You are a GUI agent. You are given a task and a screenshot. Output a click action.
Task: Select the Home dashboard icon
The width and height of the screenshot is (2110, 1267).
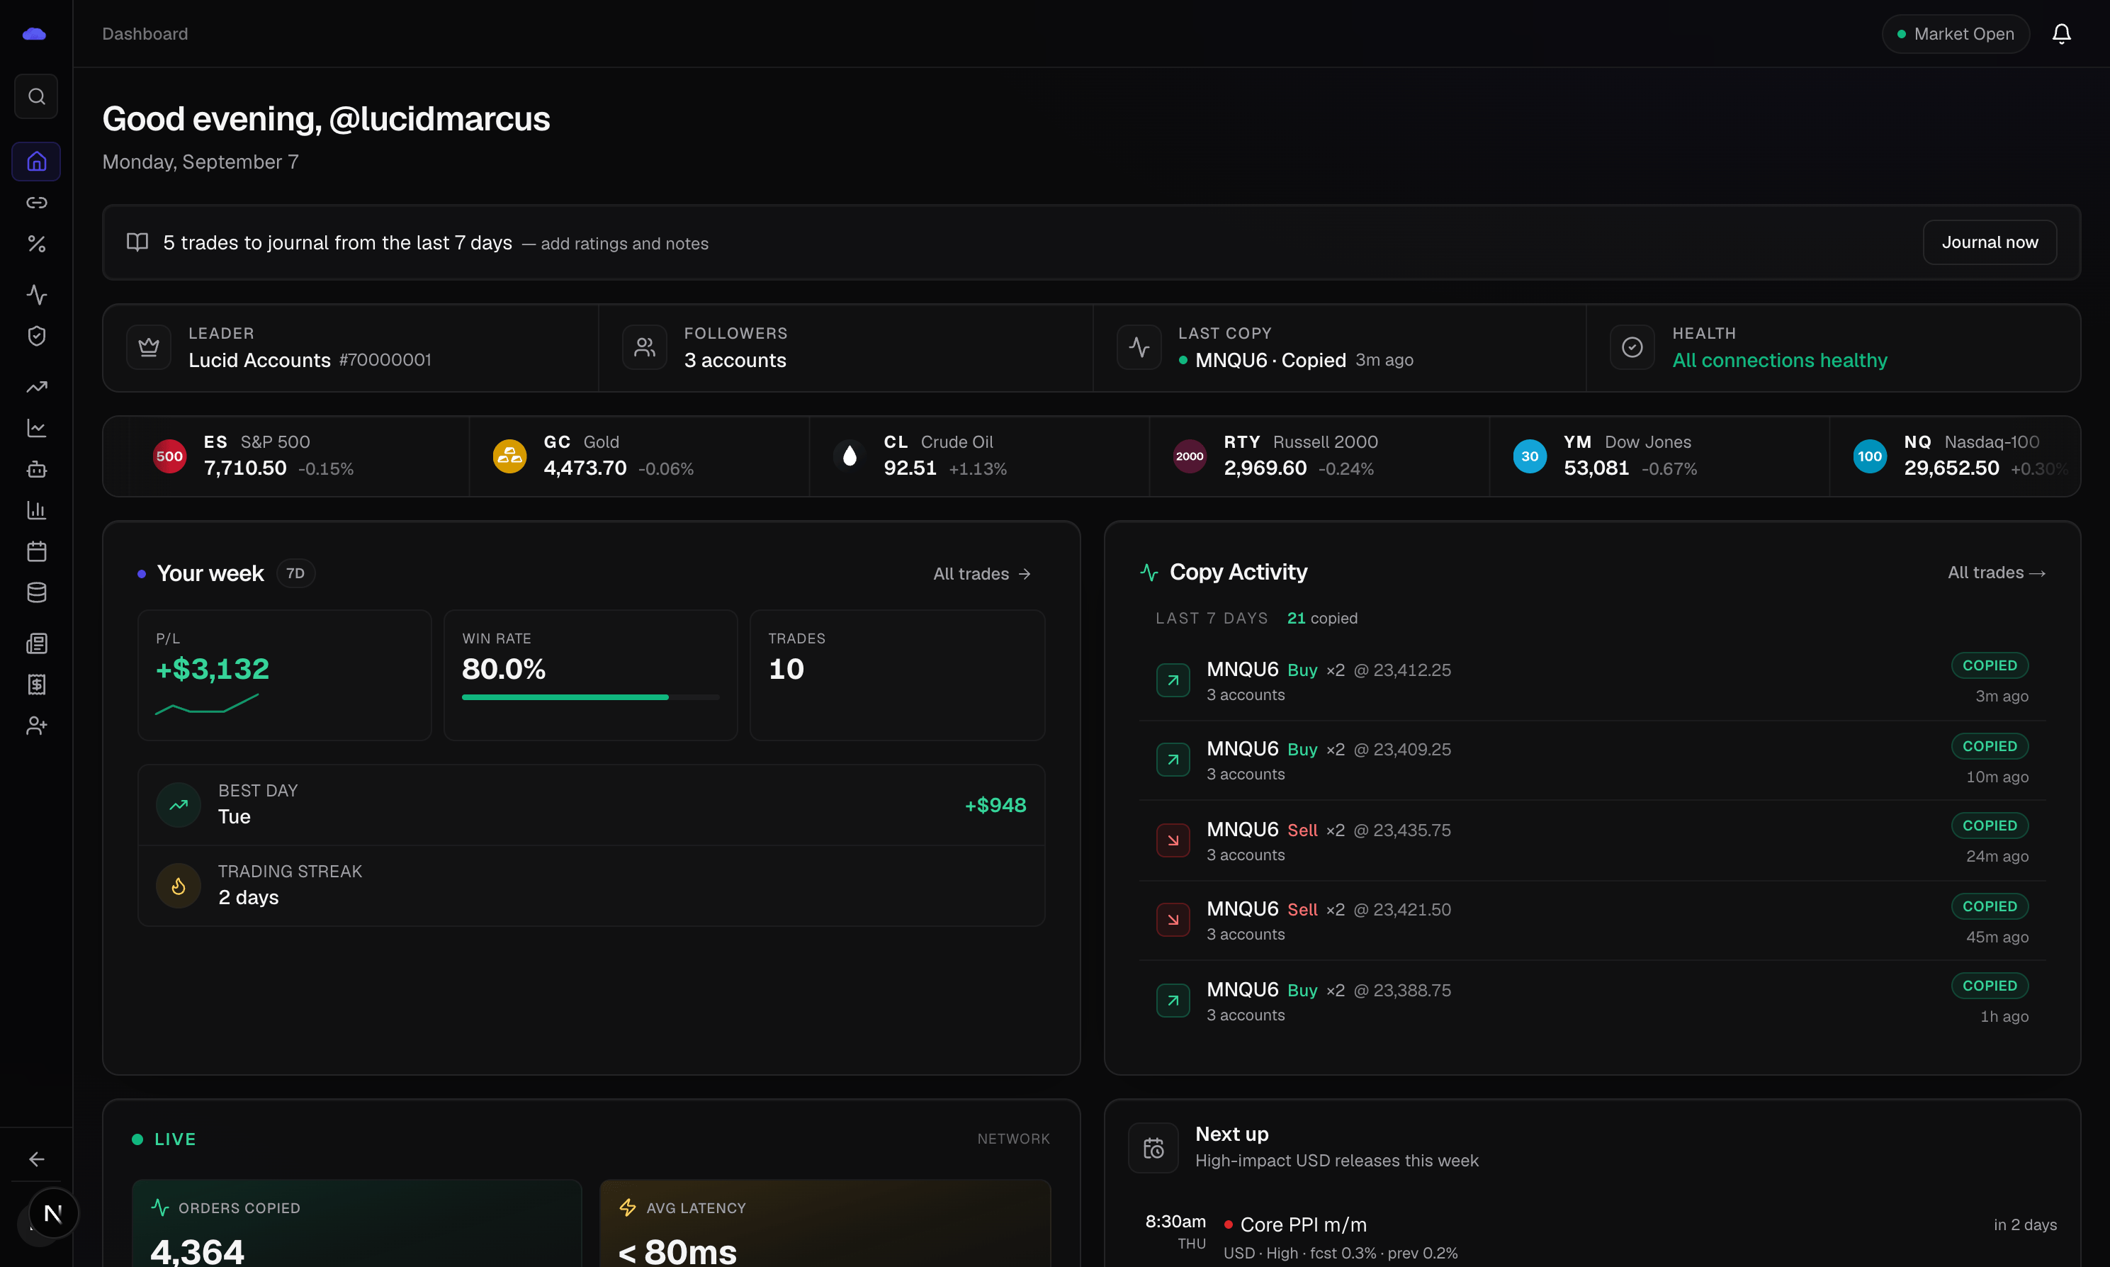click(x=36, y=162)
